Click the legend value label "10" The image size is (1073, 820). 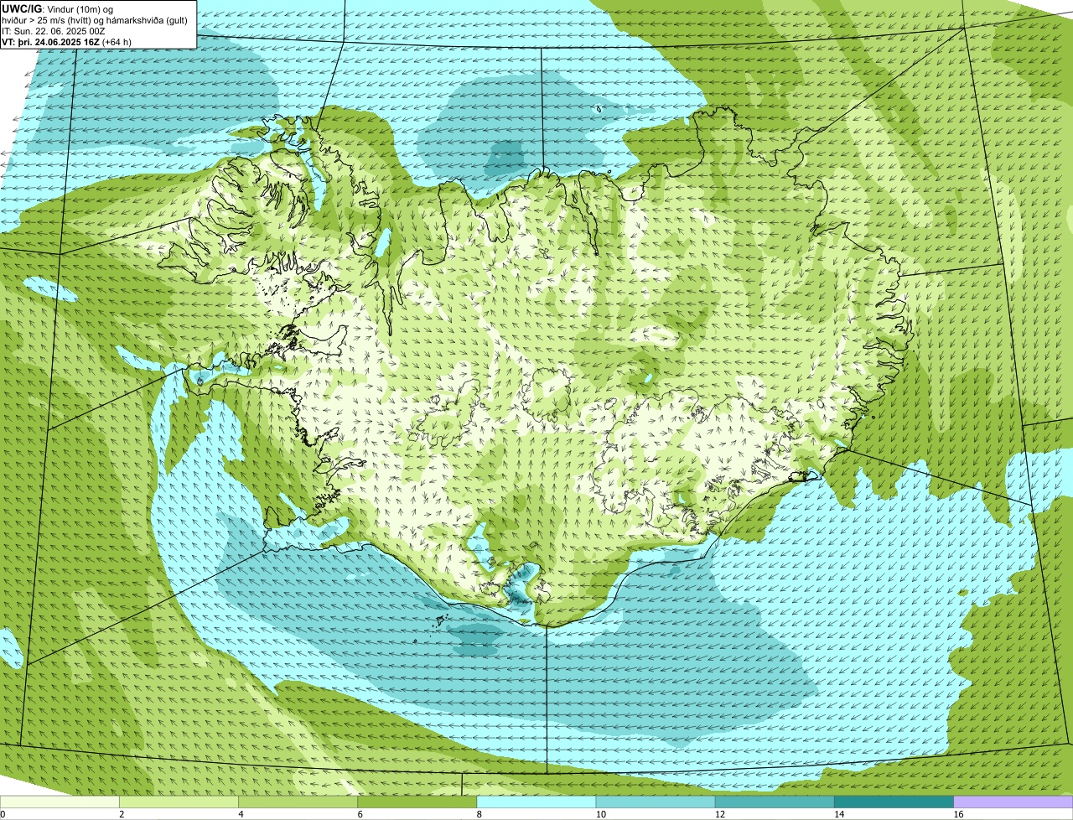coord(599,814)
